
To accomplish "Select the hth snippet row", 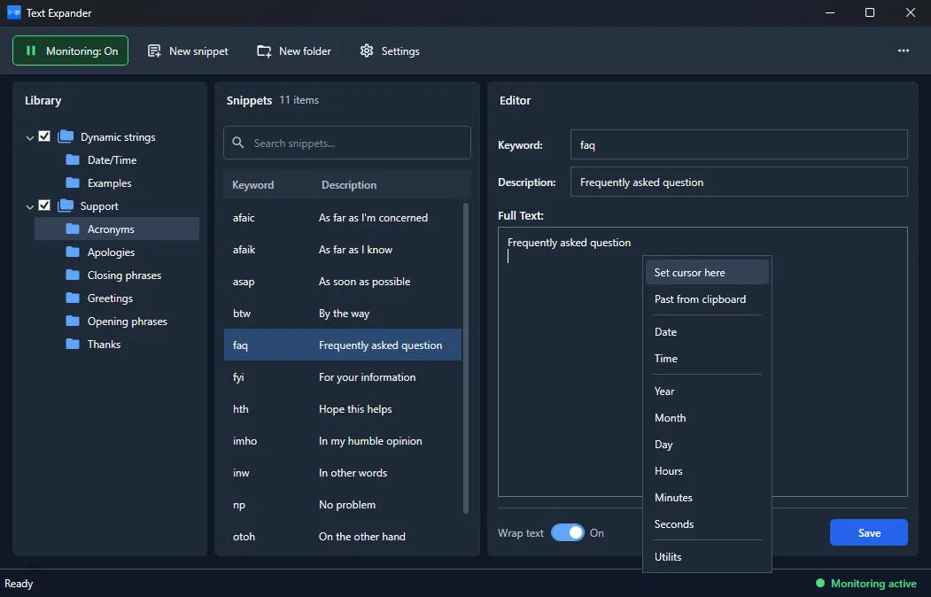I will [343, 409].
